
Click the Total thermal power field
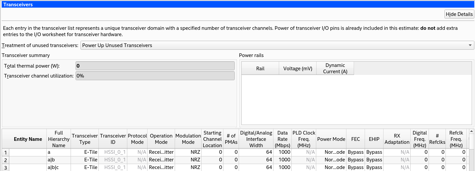coord(155,66)
